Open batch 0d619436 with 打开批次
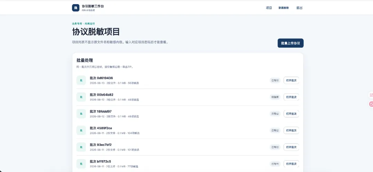This screenshot has height=172, width=373. click(291, 80)
